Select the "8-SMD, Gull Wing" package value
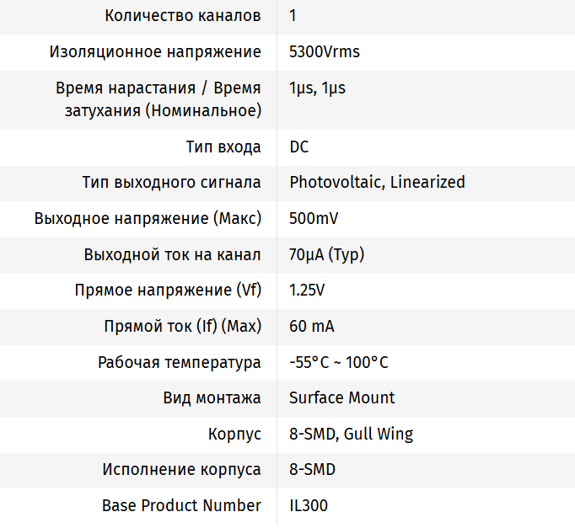The height and width of the screenshot is (528, 575). [x=351, y=435]
